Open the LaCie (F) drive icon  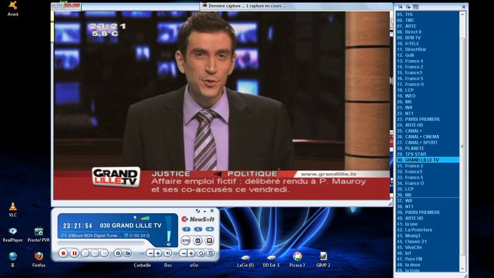coord(245,261)
